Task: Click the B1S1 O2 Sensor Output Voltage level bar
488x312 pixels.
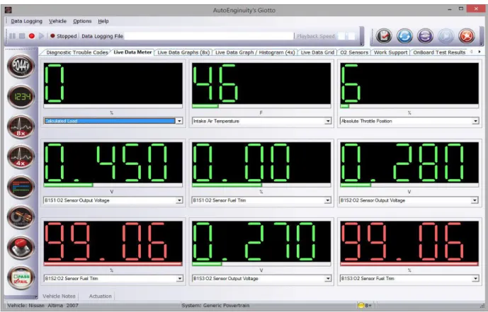Action: pyautogui.click(x=113, y=185)
